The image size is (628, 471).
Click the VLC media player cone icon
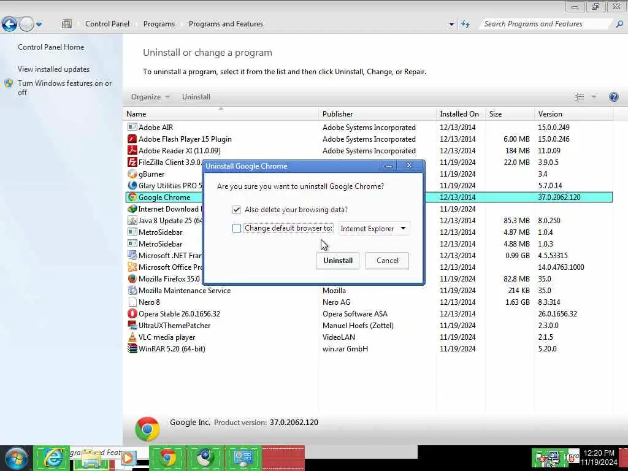pyautogui.click(x=132, y=337)
